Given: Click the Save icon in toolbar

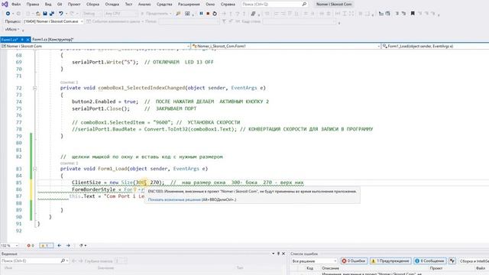Looking at the screenshot, I should click(x=45, y=14).
